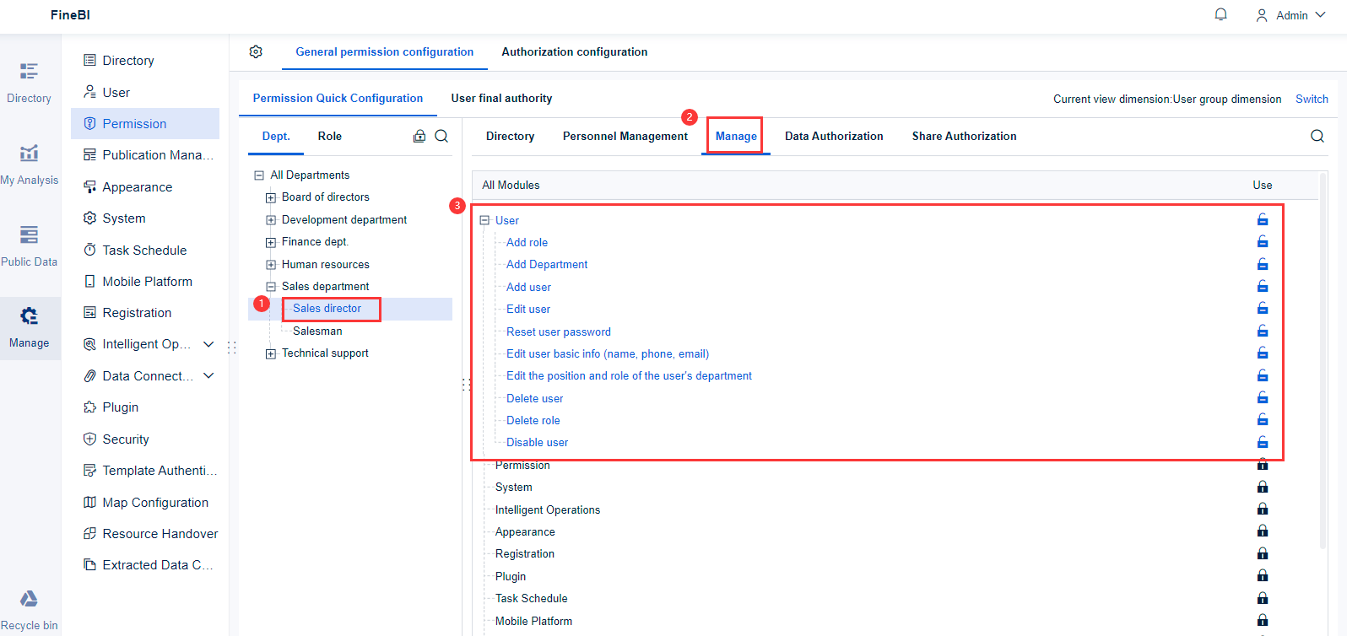Open the Recycle bin
The width and height of the screenshot is (1347, 636).
30,610
